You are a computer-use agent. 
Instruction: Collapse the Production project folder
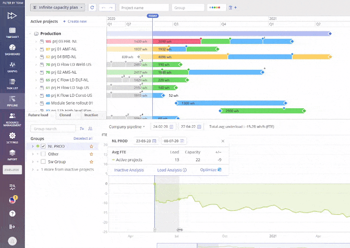point(31,34)
